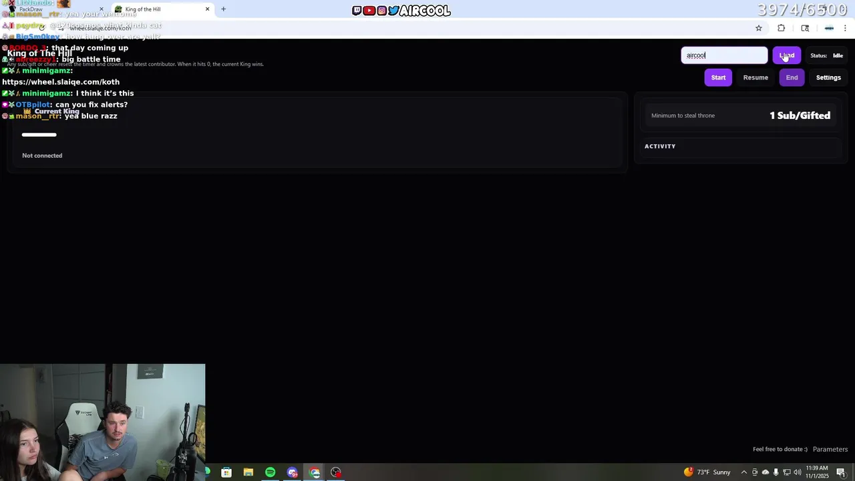The width and height of the screenshot is (855, 481).
Task: Open the weather widget showing 73°F Sunny
Action: pyautogui.click(x=707, y=472)
